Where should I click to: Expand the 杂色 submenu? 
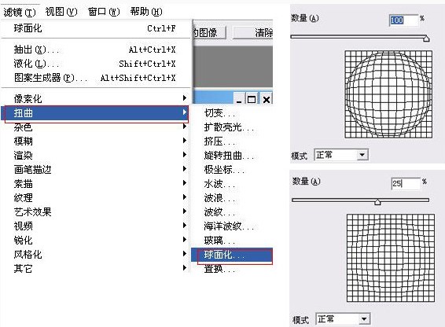(x=95, y=127)
